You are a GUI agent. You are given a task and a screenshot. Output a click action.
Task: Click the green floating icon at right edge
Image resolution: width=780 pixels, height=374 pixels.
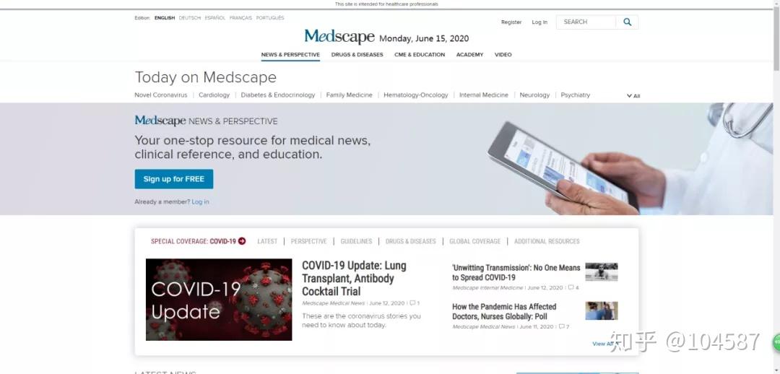[776, 343]
